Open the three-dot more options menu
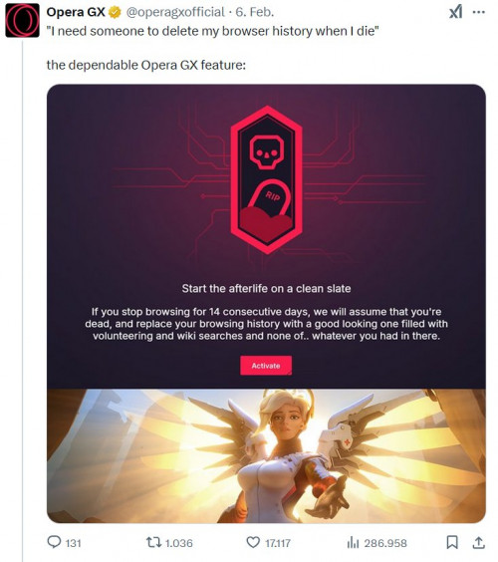Viewport: 498px width, 562px height. coord(479,12)
